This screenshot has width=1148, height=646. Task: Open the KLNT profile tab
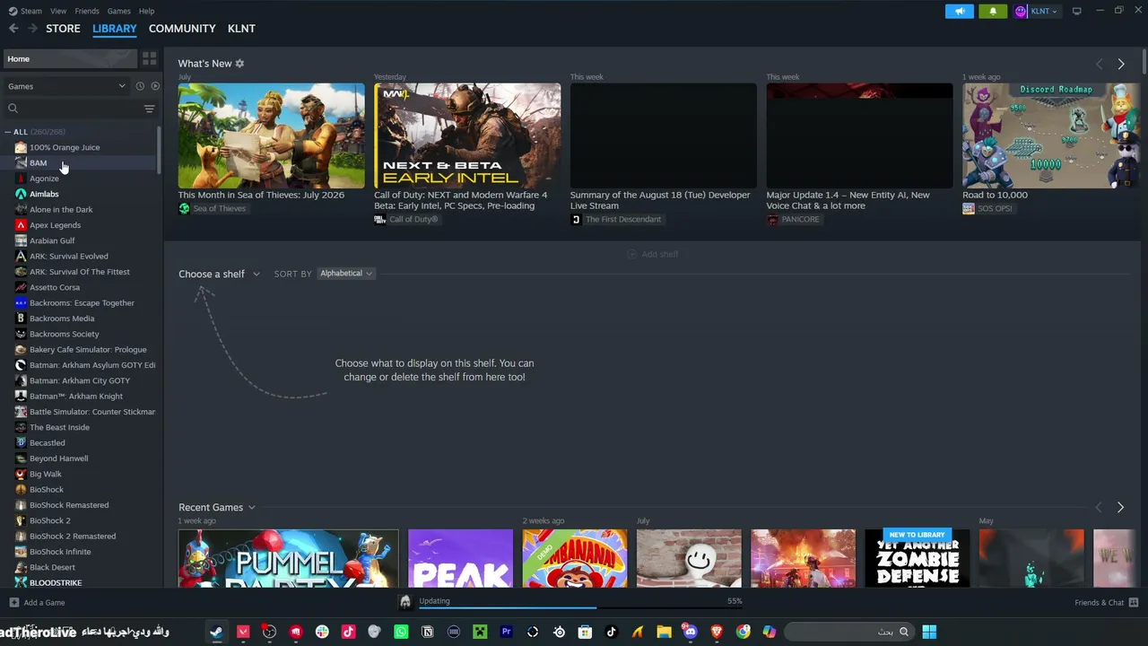tap(241, 29)
